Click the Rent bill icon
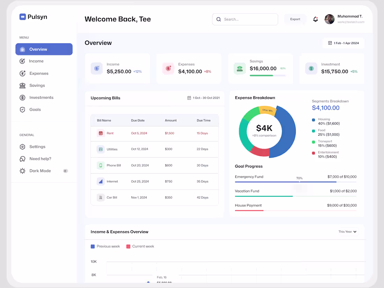Screen dimensions: 384x288 tap(101, 133)
